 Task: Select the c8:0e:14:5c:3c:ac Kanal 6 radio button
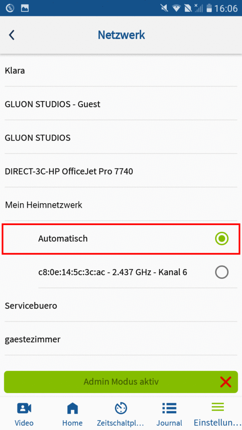pyautogui.click(x=222, y=273)
